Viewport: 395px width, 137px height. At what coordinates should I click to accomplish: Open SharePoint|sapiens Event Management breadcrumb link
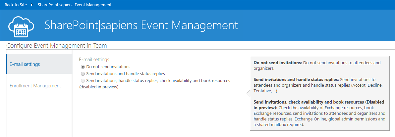pyautogui.click(x=75, y=5)
